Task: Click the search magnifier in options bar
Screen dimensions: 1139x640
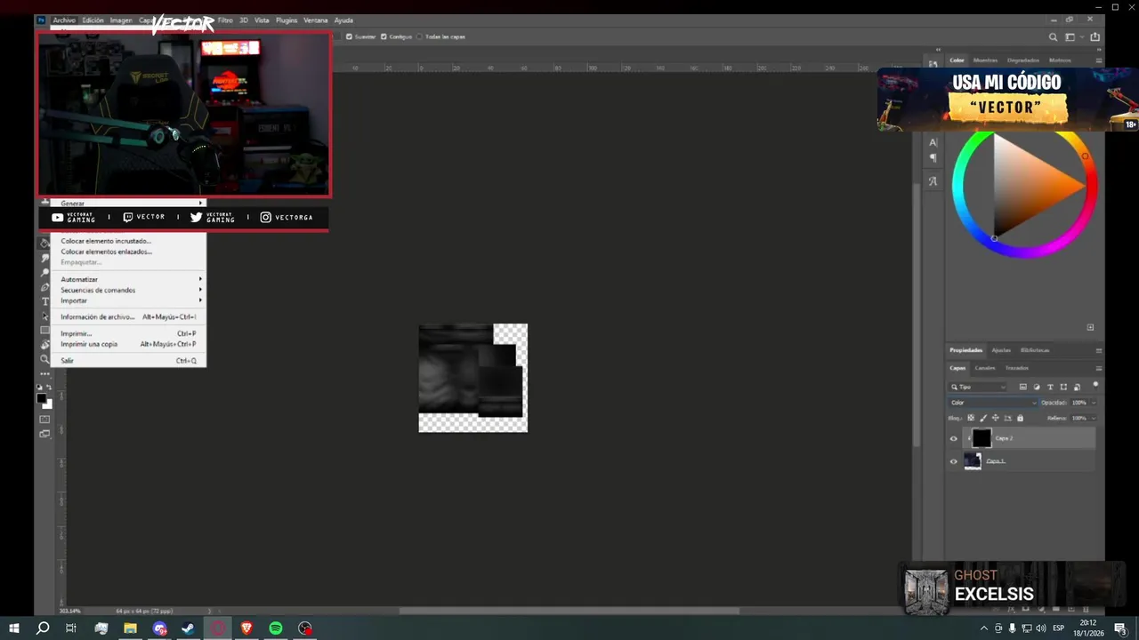Action: pyautogui.click(x=1053, y=37)
